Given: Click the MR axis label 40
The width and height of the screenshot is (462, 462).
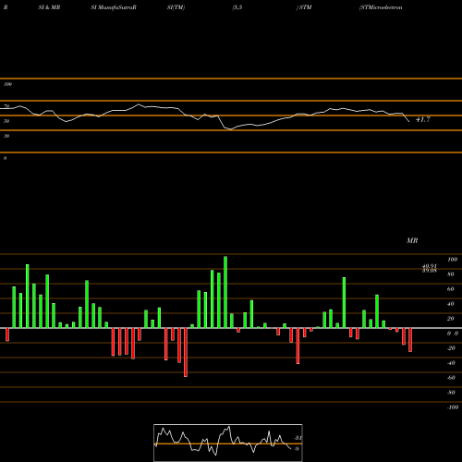Looking at the screenshot, I should pos(451,304).
